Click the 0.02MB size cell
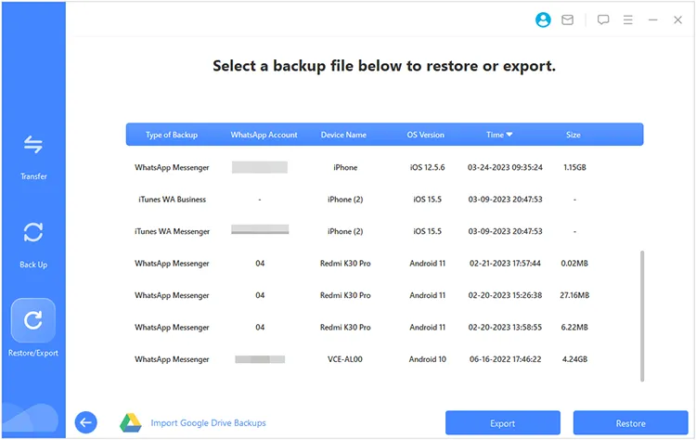The height and width of the screenshot is (440, 696). click(x=574, y=264)
